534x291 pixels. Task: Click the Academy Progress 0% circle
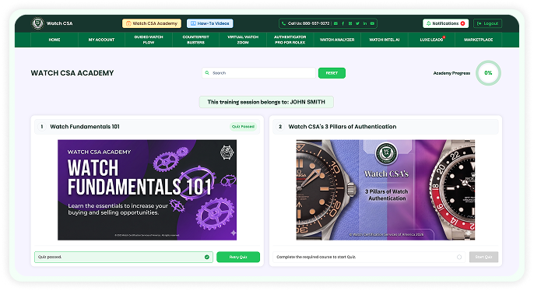[488, 73]
